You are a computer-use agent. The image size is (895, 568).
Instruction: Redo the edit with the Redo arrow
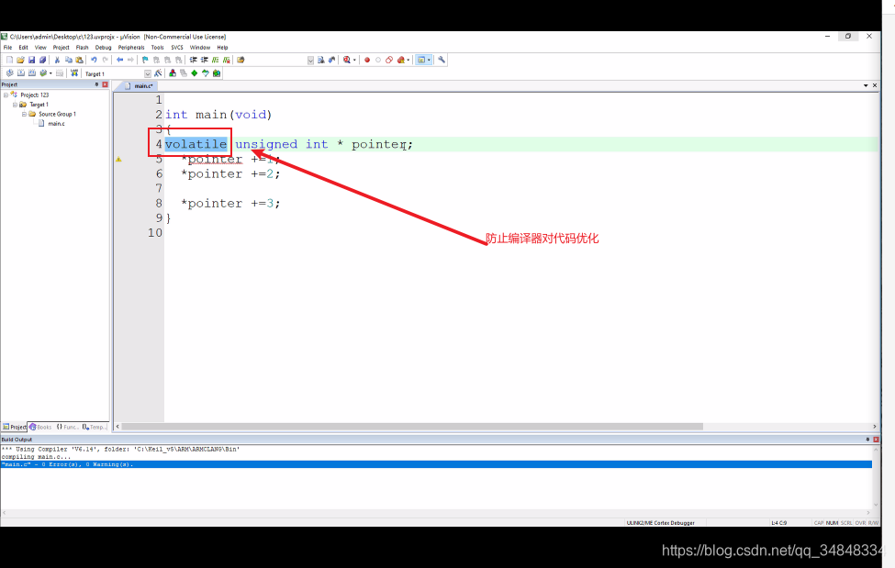pos(105,60)
